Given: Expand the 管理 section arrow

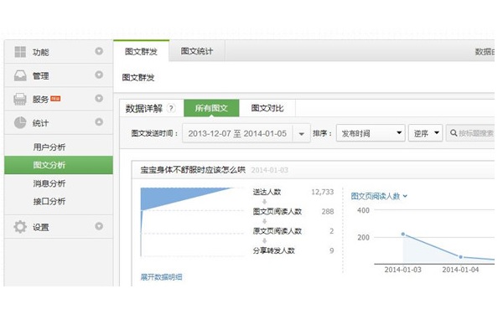Looking at the screenshot, I should coord(99,75).
